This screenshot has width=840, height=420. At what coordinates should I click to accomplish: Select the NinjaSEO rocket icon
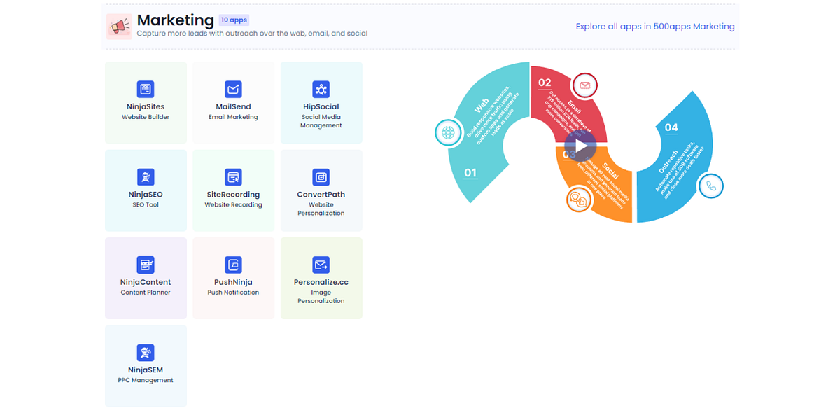[x=146, y=177]
